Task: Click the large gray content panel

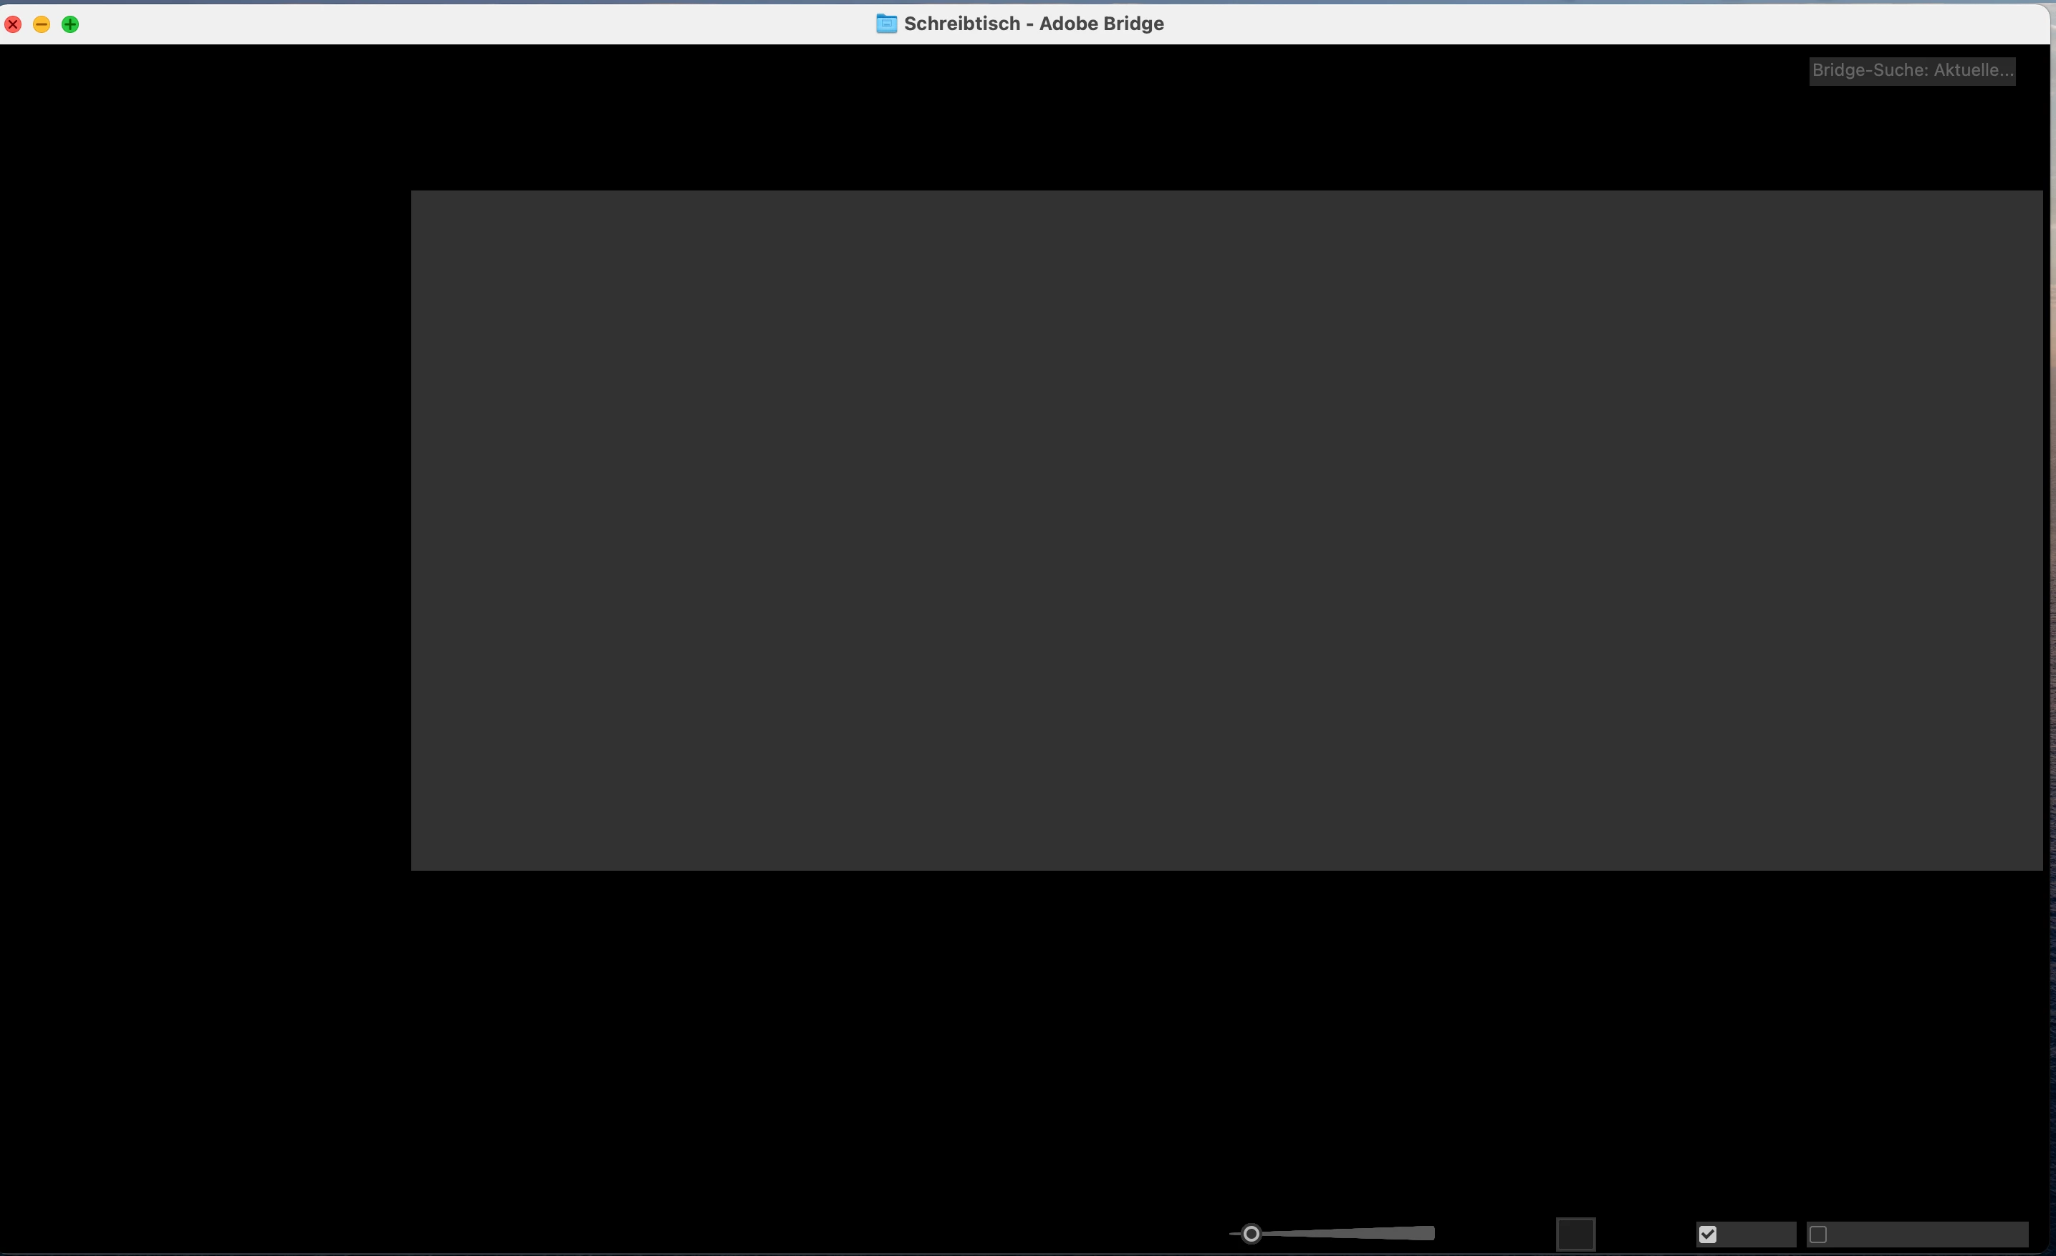Action: pos(1226,531)
